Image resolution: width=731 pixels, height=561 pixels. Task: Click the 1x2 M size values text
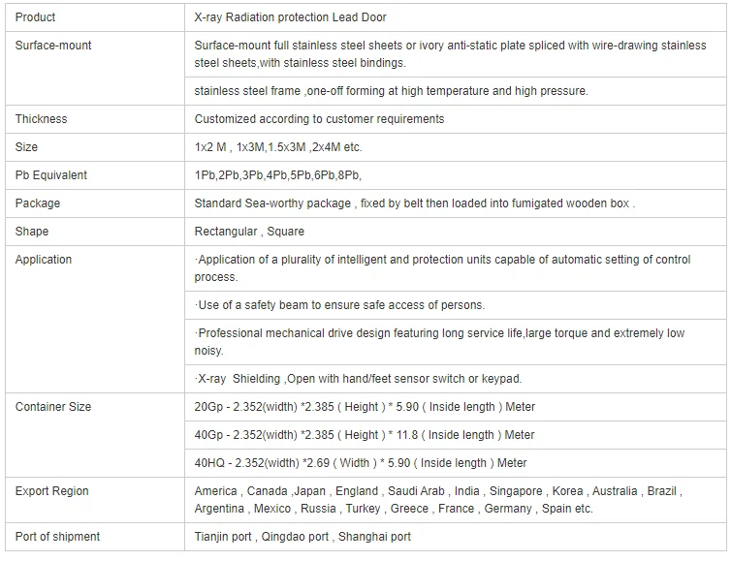tap(278, 147)
